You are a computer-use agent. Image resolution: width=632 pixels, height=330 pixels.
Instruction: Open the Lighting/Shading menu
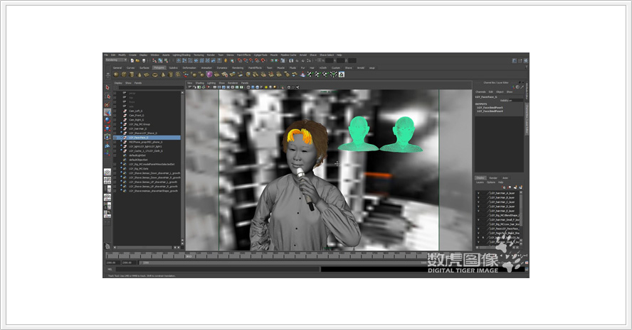point(181,55)
